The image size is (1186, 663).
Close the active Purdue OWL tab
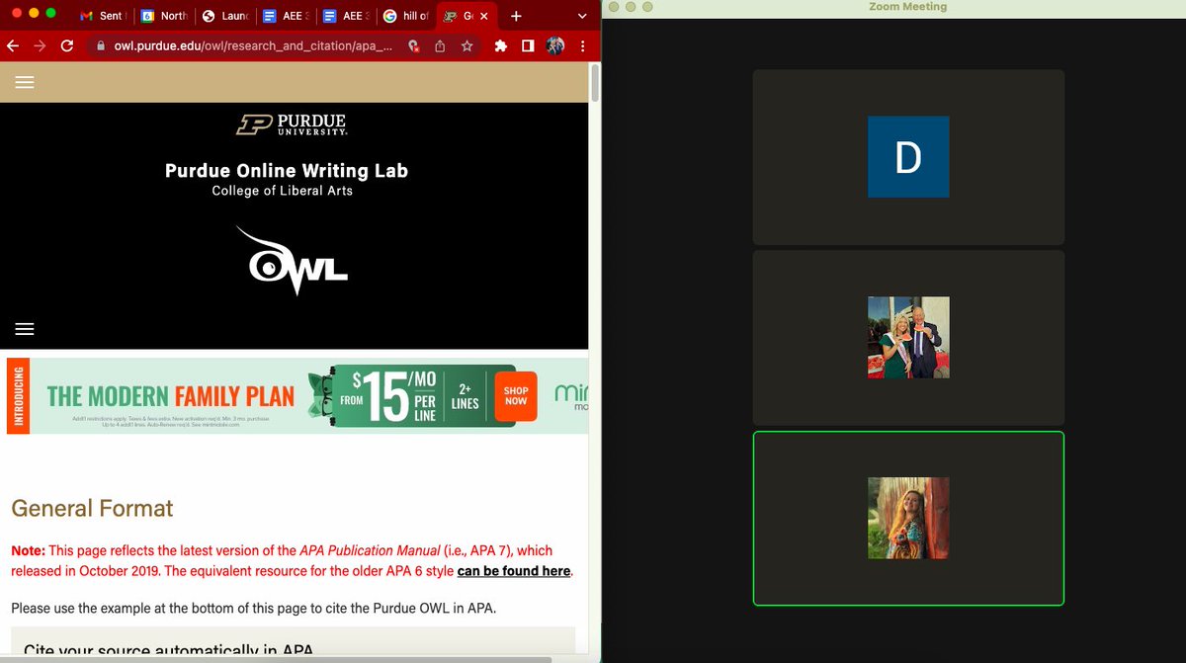tap(483, 17)
